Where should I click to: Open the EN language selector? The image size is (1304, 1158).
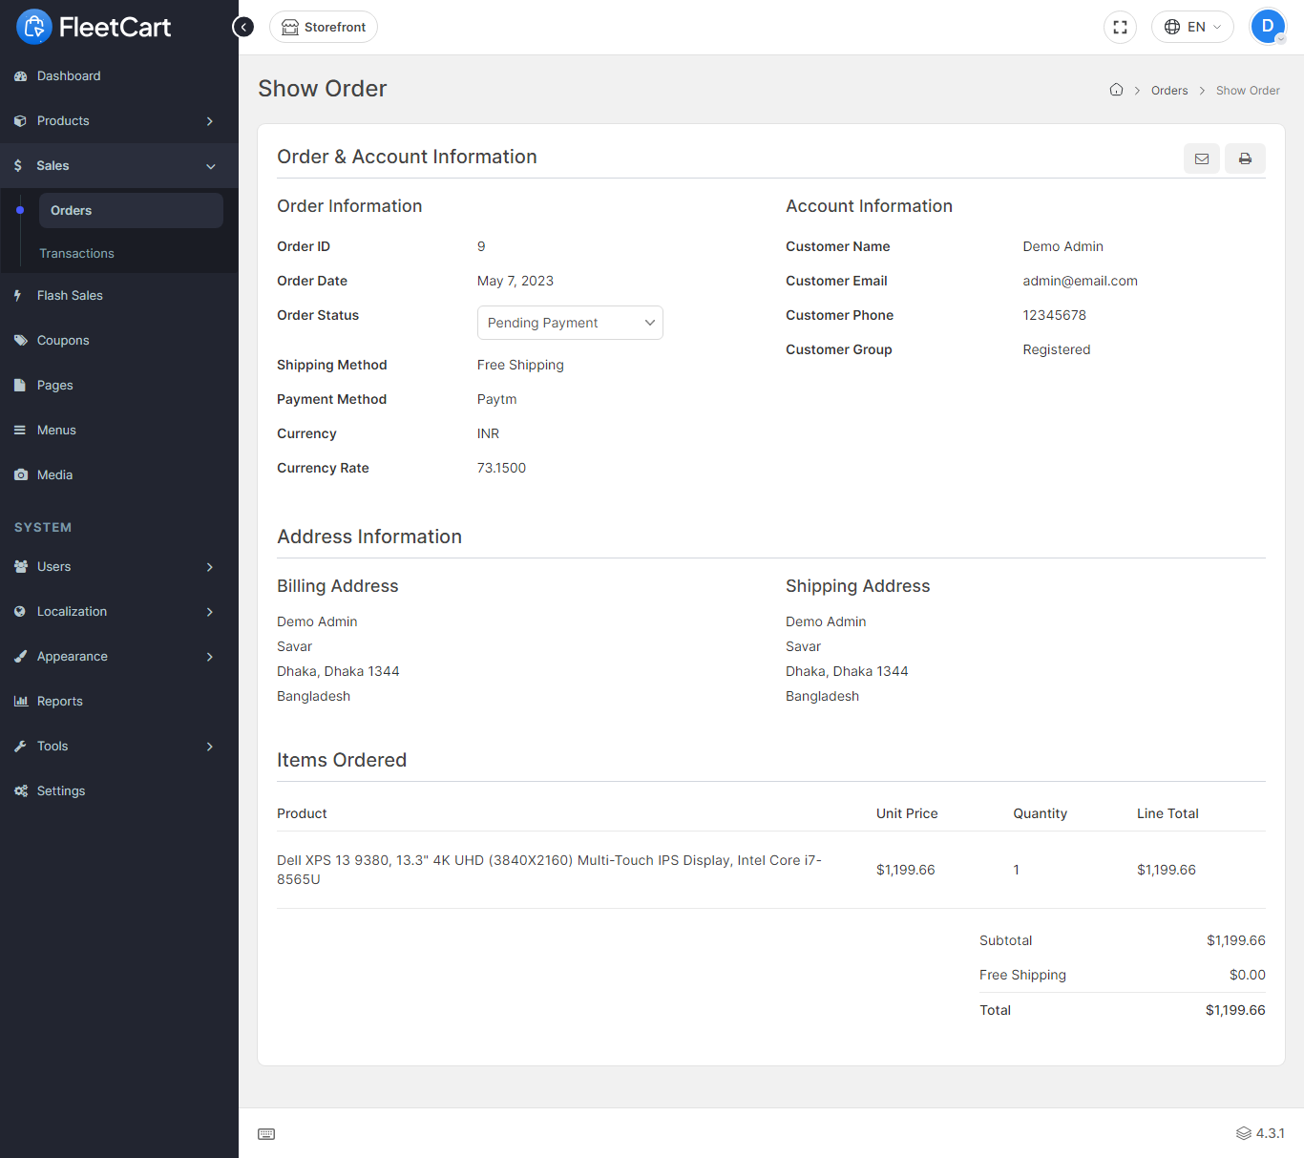coord(1192,27)
